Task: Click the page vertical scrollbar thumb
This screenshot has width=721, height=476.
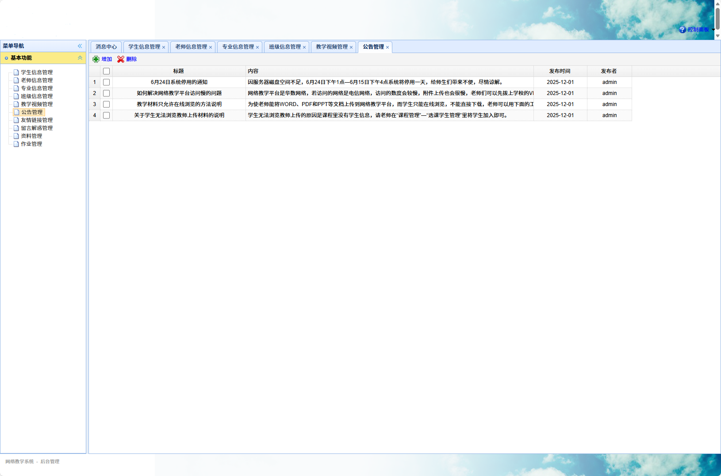Action: [718, 19]
